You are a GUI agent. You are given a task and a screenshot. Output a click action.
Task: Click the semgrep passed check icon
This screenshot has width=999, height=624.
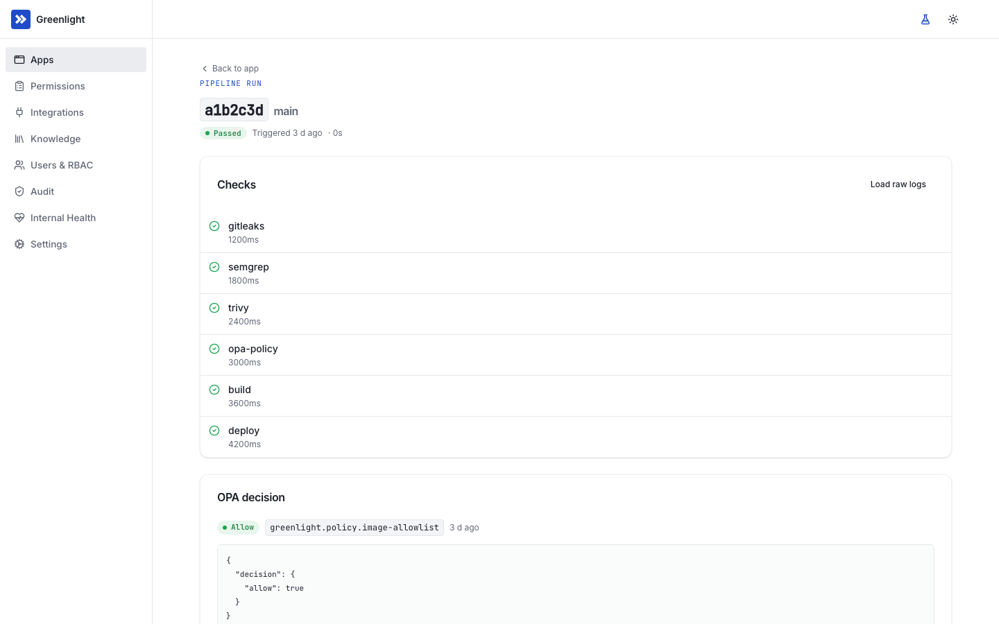pos(214,267)
